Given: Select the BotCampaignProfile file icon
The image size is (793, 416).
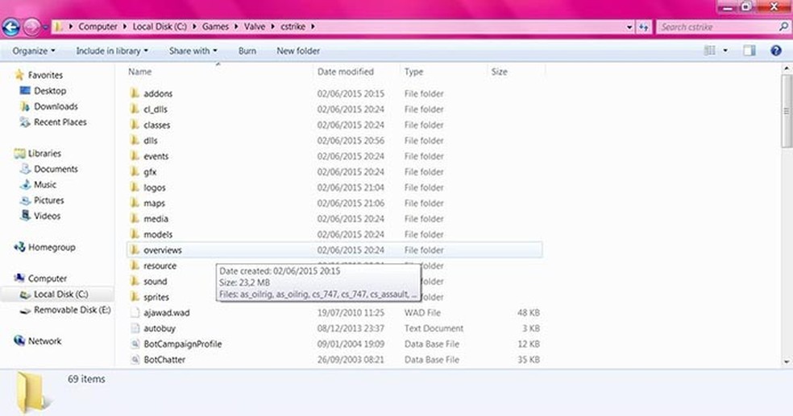Looking at the screenshot, I should pyautogui.click(x=135, y=344).
